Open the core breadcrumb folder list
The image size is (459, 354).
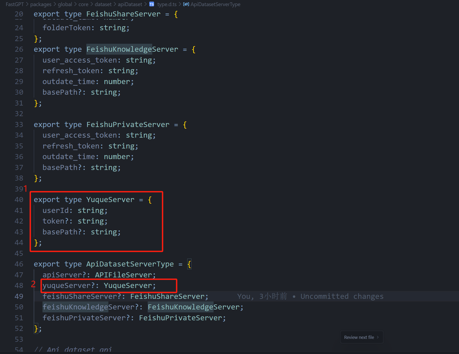(83, 4)
